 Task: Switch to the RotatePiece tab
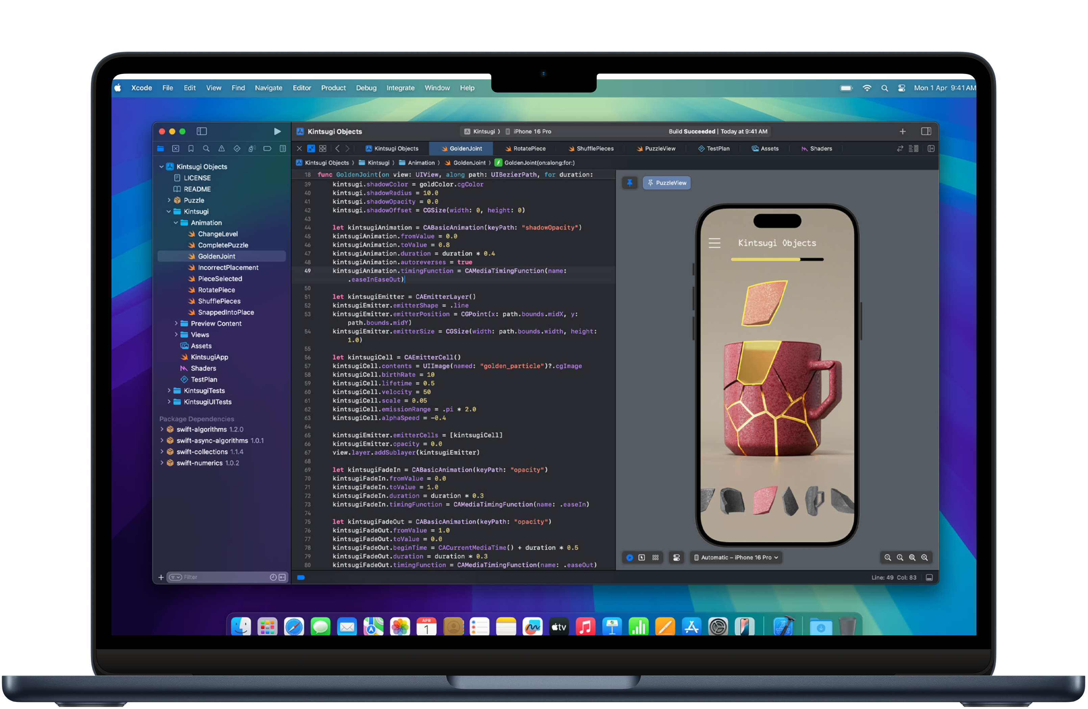click(525, 149)
